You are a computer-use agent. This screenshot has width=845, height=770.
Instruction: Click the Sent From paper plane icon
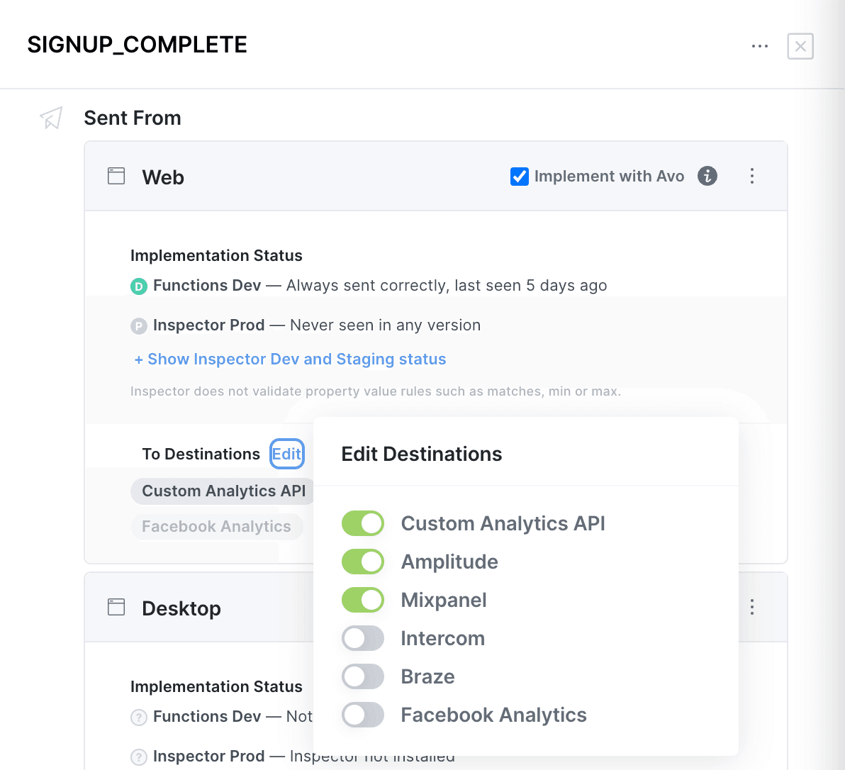(51, 118)
